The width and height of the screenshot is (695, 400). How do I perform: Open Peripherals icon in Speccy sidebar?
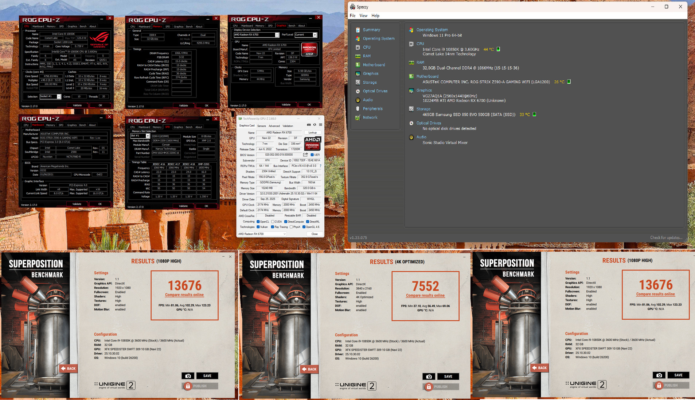point(358,109)
